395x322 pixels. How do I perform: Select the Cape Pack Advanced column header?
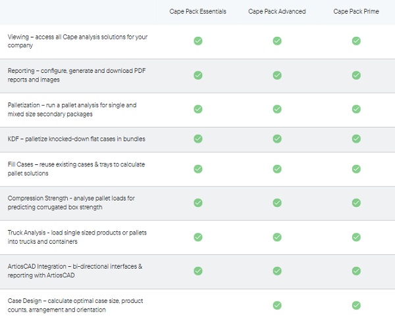(277, 11)
